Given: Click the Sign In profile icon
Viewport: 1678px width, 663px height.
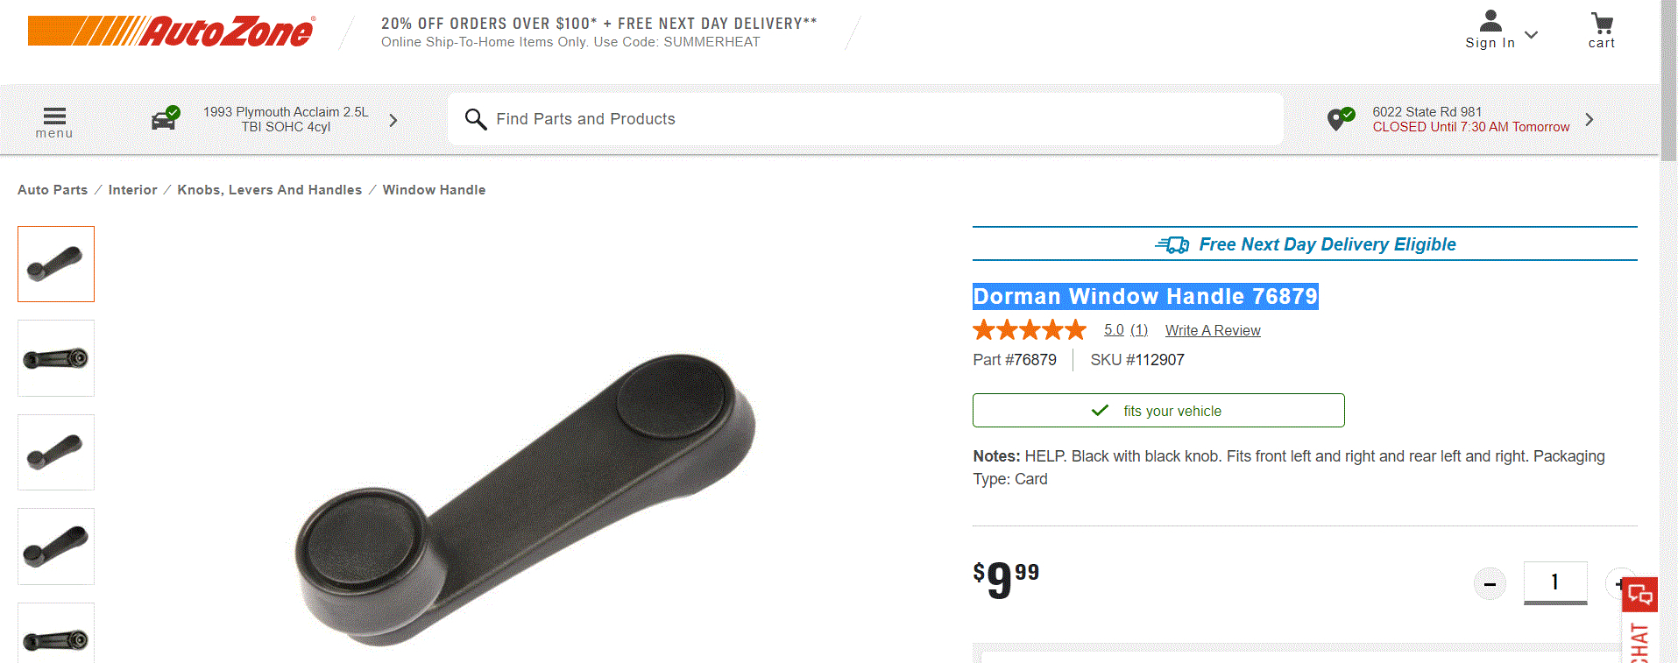Looking at the screenshot, I should tap(1490, 21).
